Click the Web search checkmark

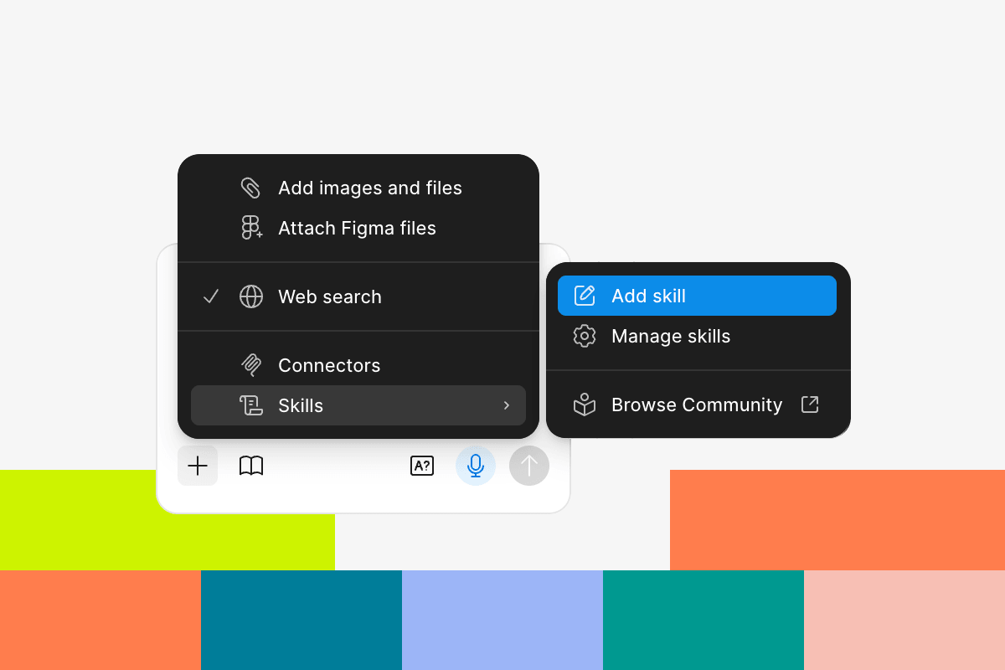pos(211,296)
